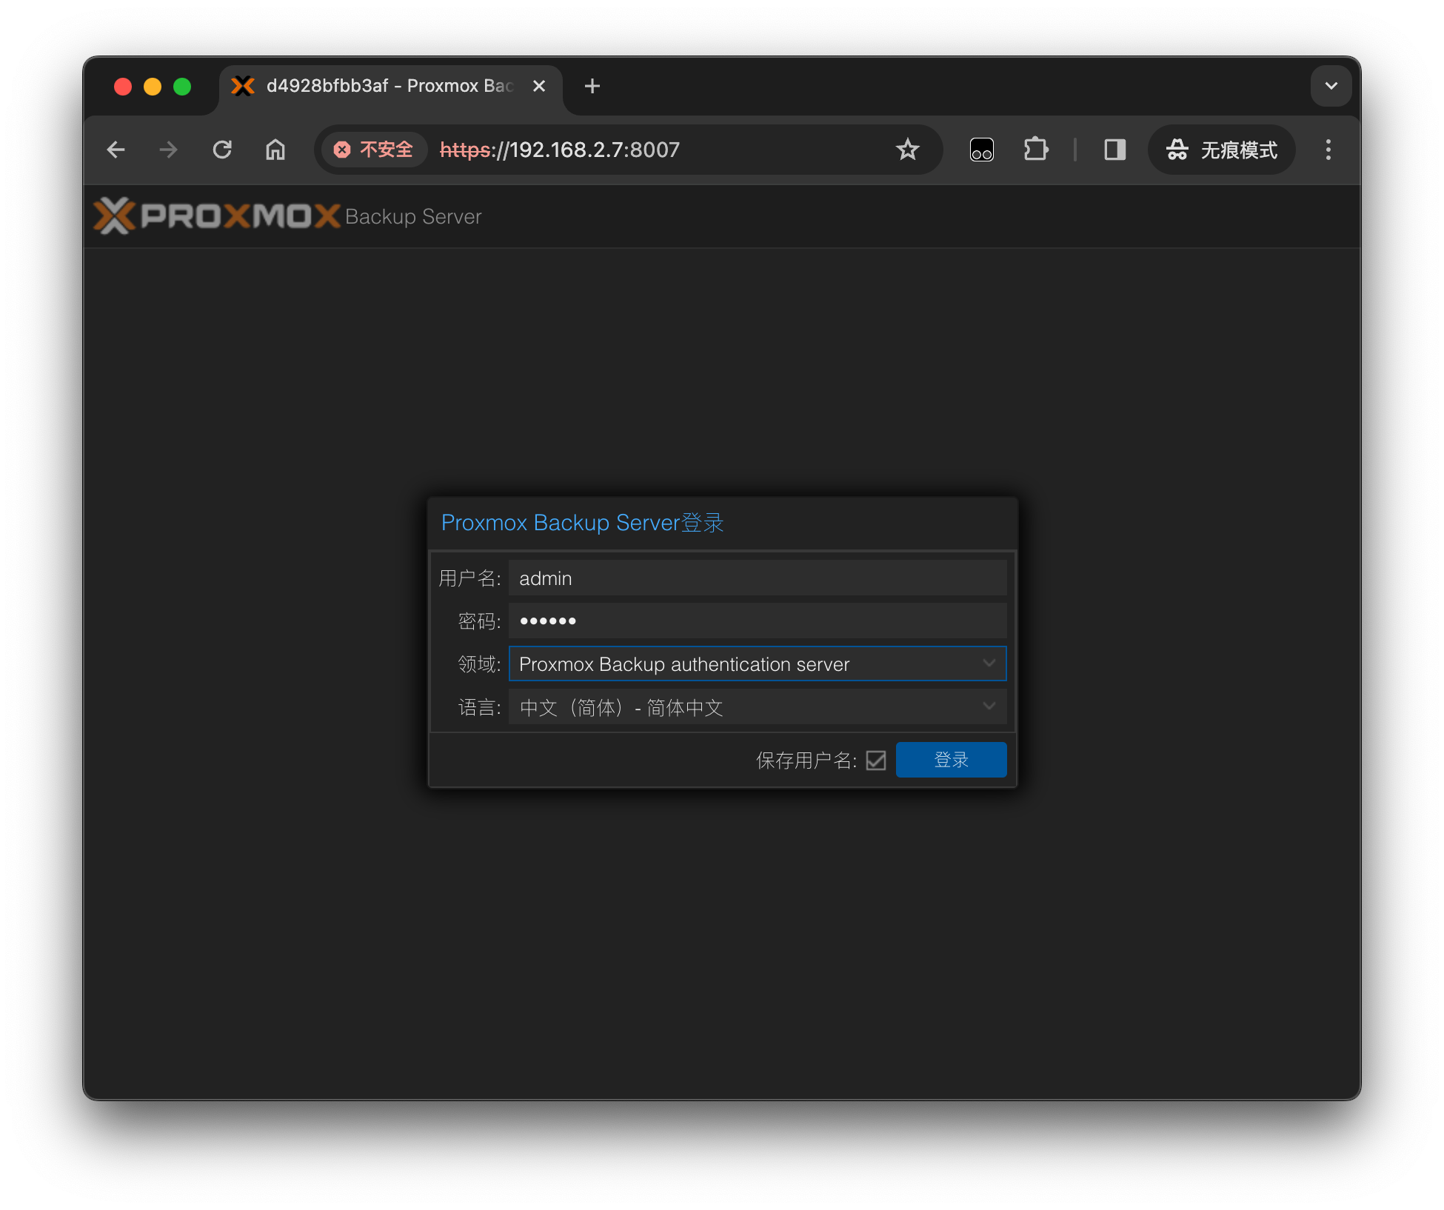Open the Chrome extensions puzzle icon
The width and height of the screenshot is (1444, 1210).
click(1036, 150)
